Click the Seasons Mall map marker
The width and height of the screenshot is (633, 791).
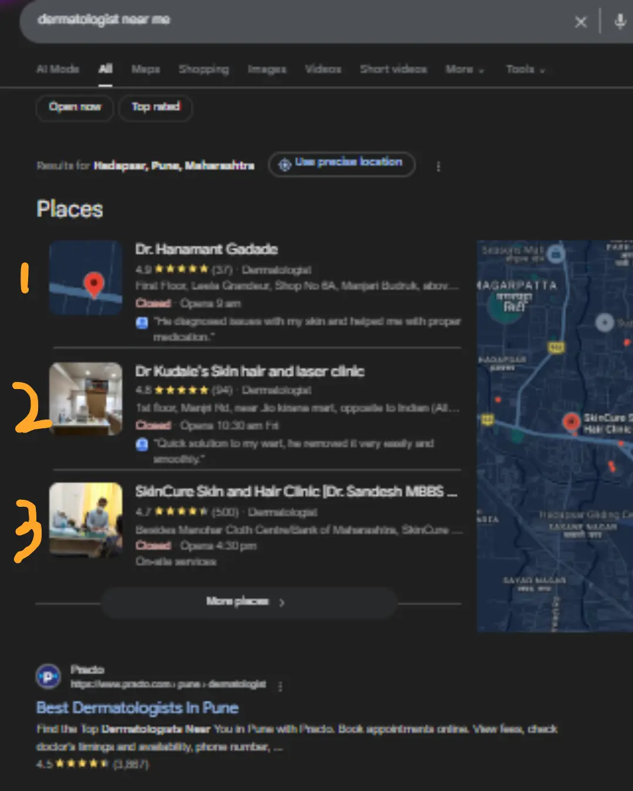556,254
